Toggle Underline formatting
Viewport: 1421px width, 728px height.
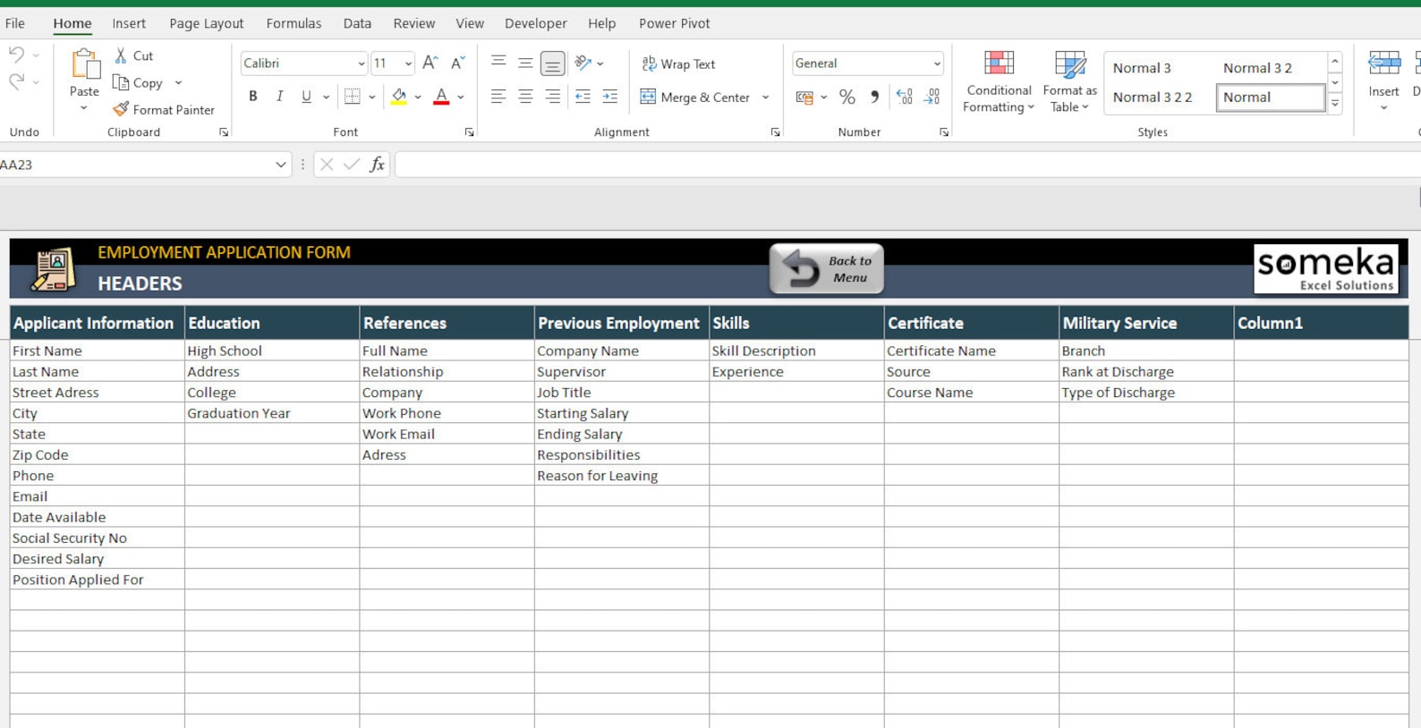(306, 97)
